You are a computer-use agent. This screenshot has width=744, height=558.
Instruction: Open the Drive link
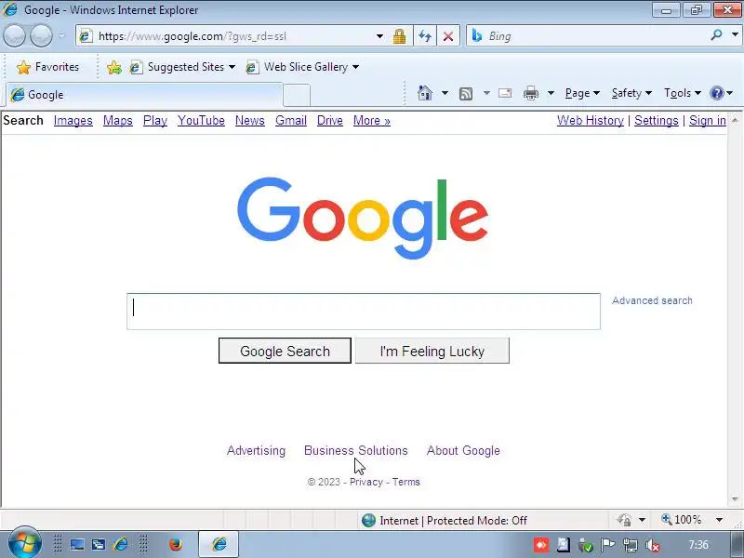tap(330, 121)
